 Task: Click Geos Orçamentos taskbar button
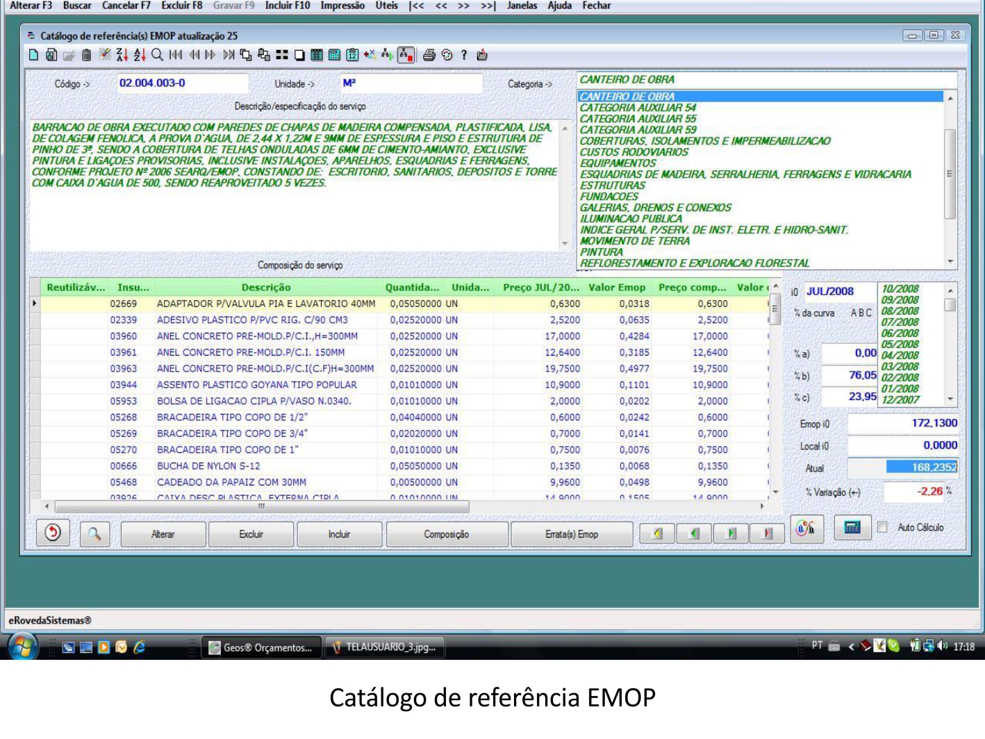point(262,647)
